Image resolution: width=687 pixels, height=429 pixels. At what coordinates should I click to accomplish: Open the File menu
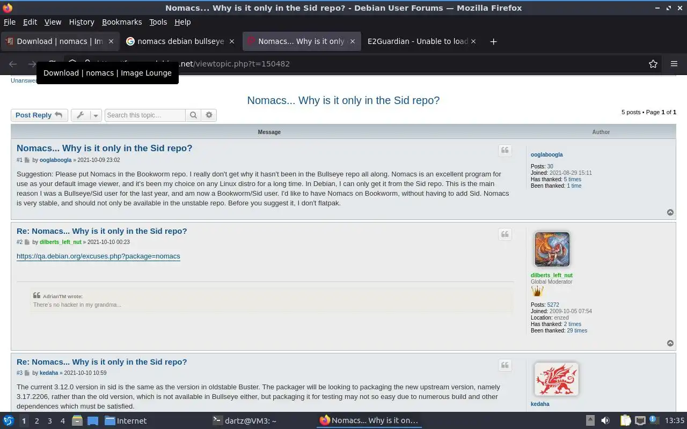(x=10, y=22)
